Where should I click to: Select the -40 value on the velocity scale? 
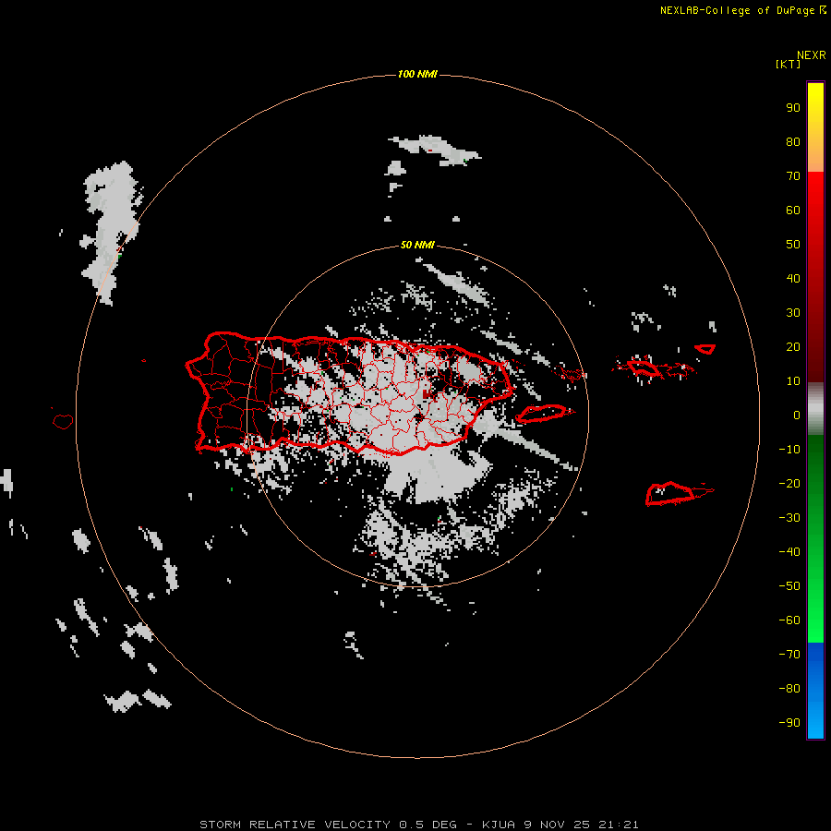pos(789,552)
